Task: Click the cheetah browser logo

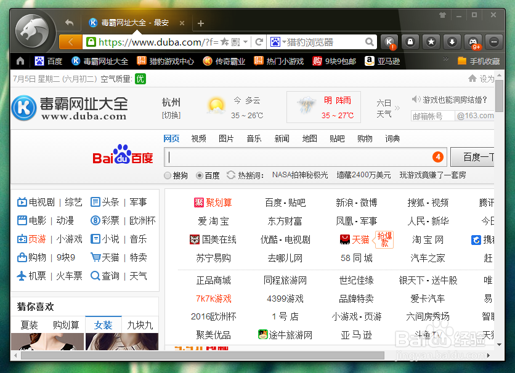Action: [32, 32]
